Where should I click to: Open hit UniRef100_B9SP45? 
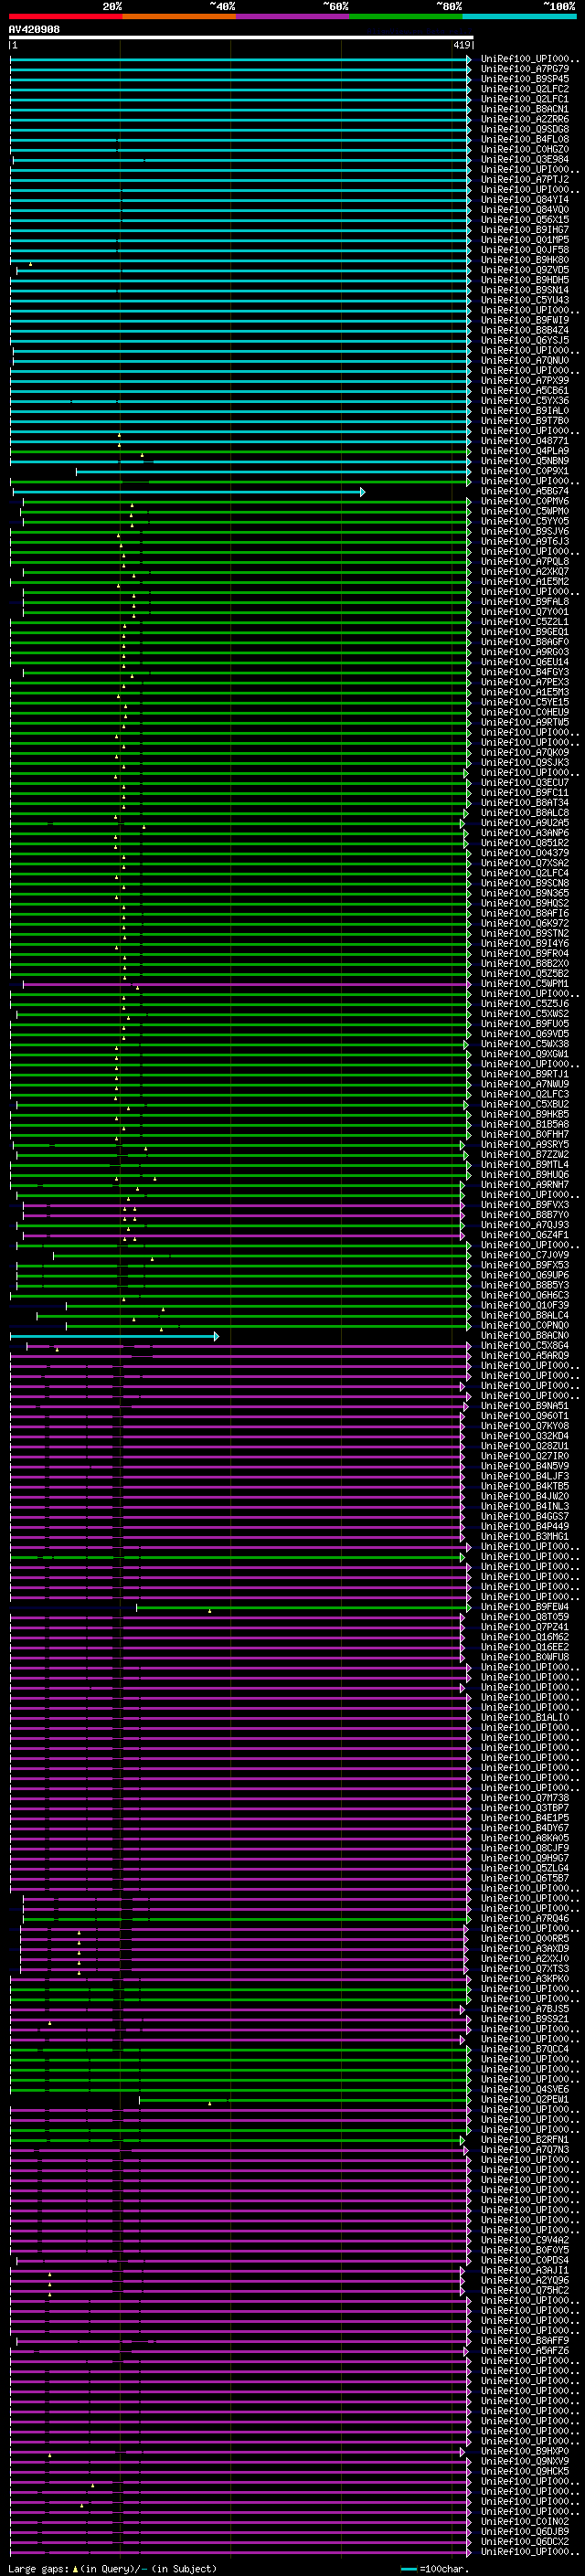(x=525, y=79)
